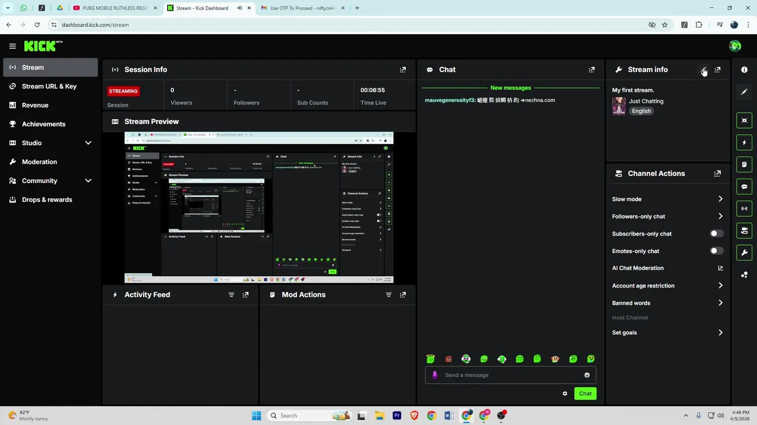Viewport: 757px width, 425px height.
Task: Open Chrome tab search dropdown arrow
Action: [8, 8]
